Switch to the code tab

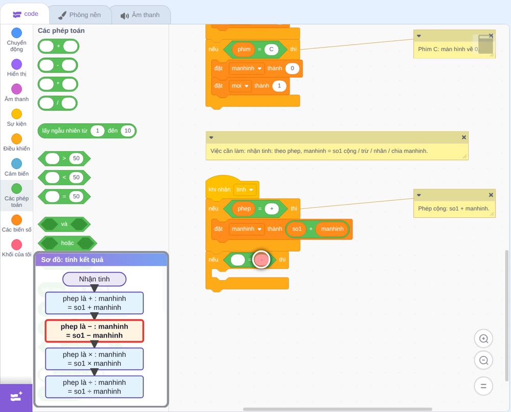[x=26, y=14]
